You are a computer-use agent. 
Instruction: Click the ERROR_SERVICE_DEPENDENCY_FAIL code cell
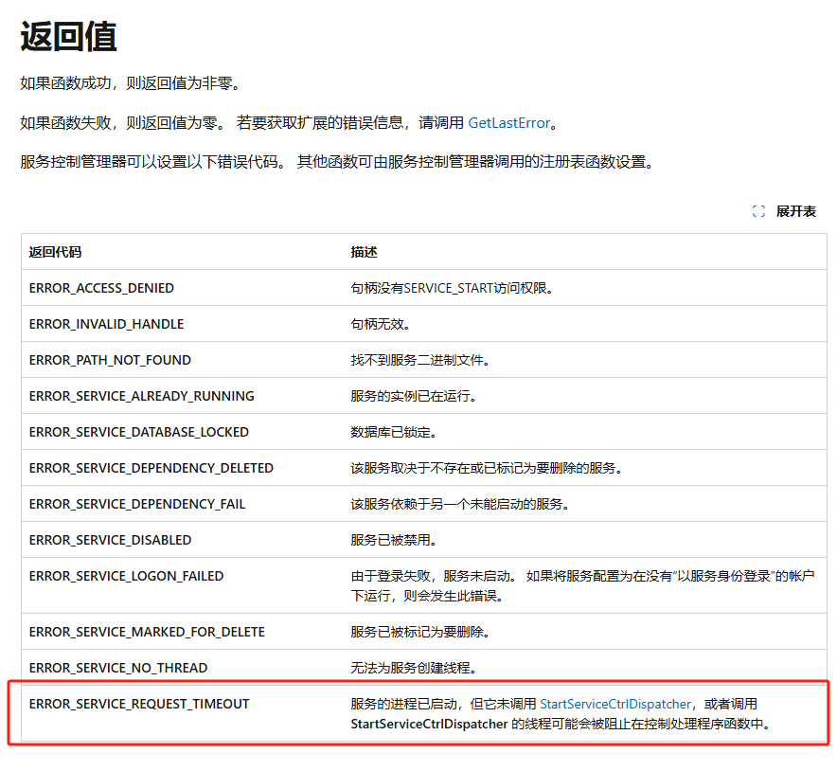click(x=136, y=504)
